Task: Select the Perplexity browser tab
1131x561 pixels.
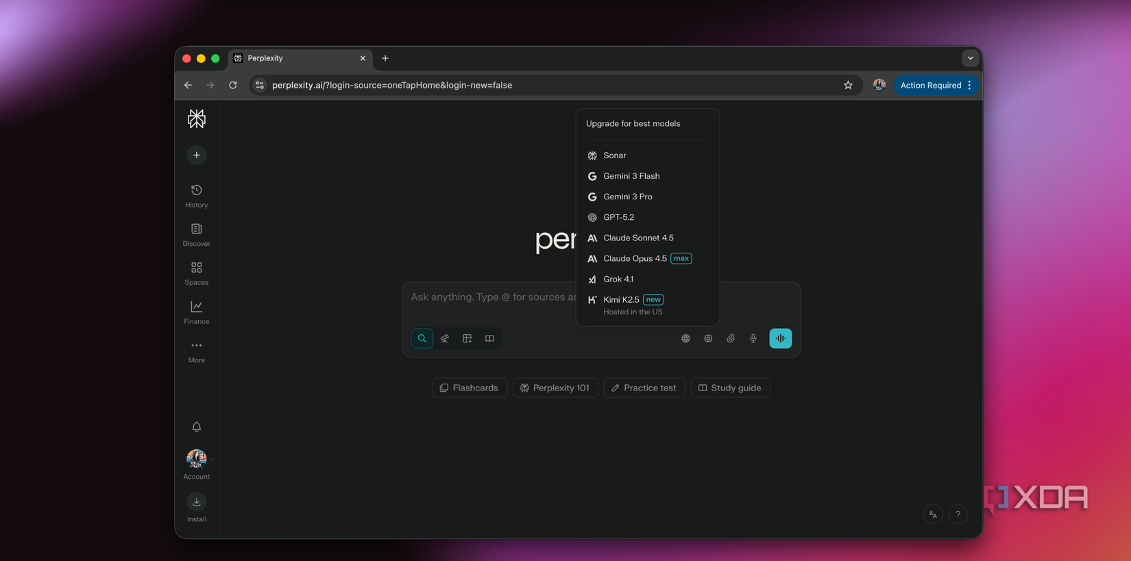Action: pos(302,58)
